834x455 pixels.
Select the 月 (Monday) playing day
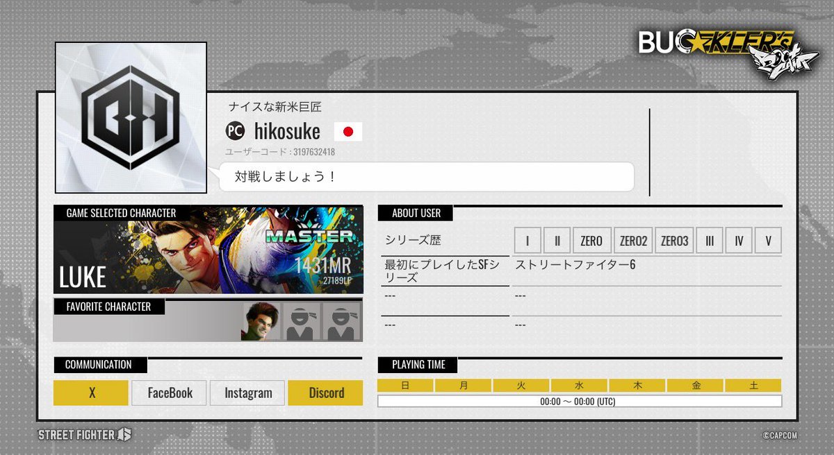[x=464, y=386]
